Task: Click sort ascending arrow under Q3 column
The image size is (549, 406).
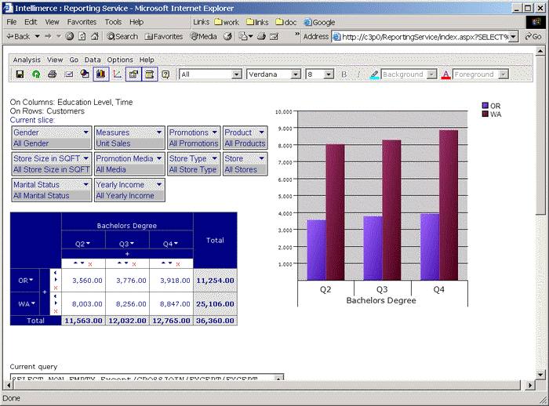Action: pyautogui.click(x=119, y=263)
